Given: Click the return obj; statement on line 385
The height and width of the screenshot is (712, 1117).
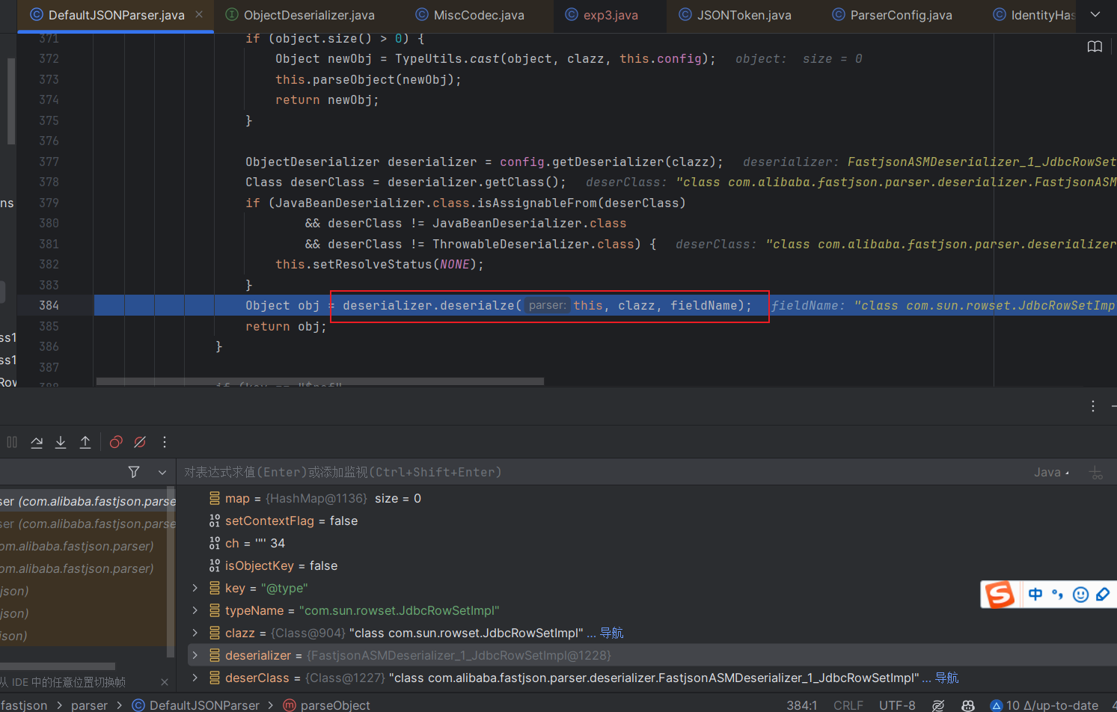Looking at the screenshot, I should [x=286, y=326].
